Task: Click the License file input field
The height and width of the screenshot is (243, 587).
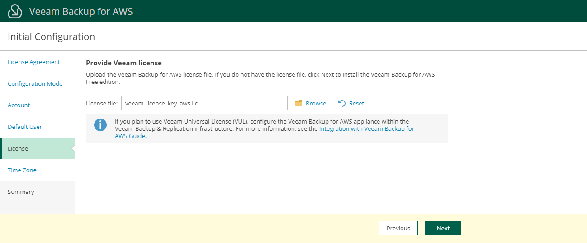Action: tap(204, 103)
